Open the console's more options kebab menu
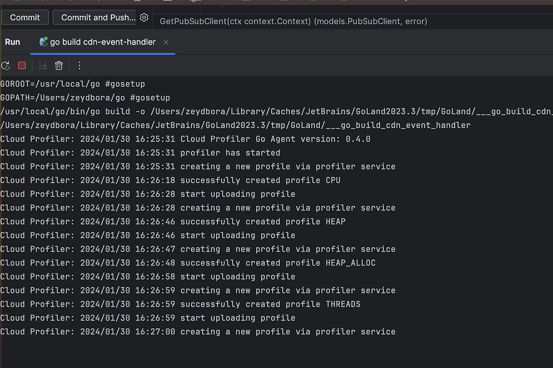The width and height of the screenshot is (553, 368). [79, 65]
